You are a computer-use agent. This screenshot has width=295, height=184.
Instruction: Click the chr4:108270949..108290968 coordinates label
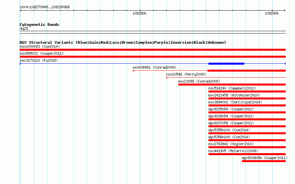[45, 7]
